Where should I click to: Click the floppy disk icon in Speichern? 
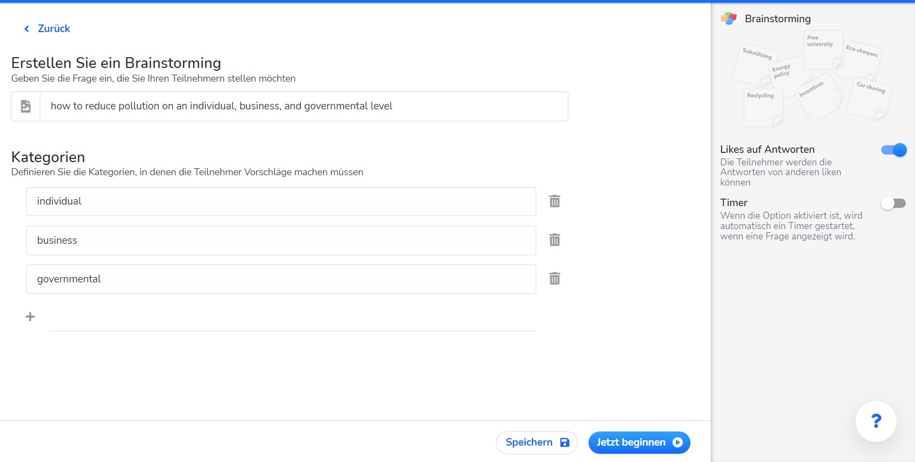[x=565, y=442]
